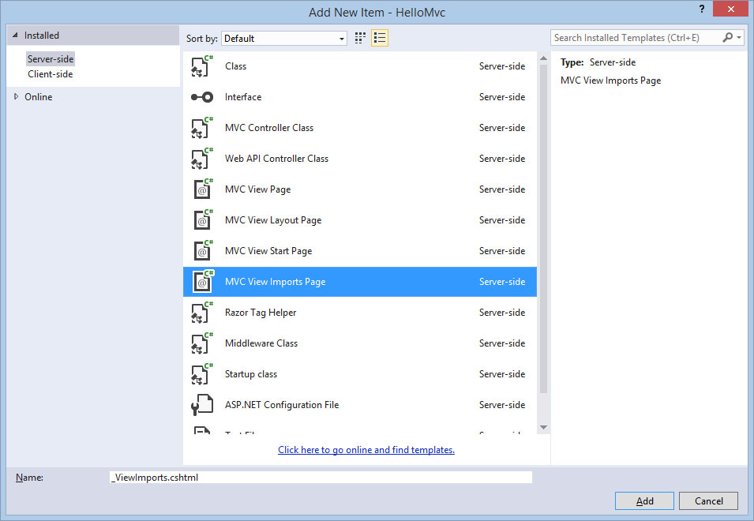
Task: Choose the Web API Controller Class icon
Action: coord(202,159)
